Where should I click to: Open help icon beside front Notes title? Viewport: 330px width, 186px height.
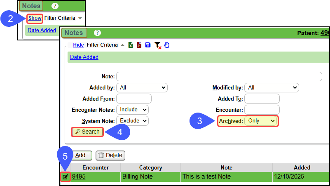point(97,33)
